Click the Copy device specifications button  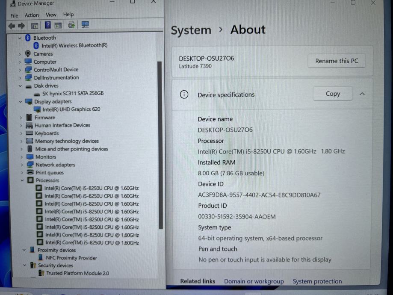click(333, 94)
